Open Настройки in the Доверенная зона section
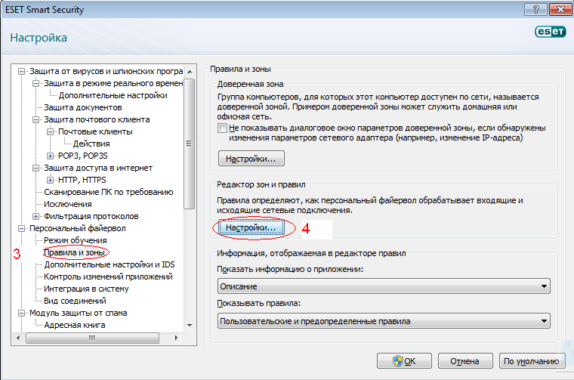 [251, 159]
